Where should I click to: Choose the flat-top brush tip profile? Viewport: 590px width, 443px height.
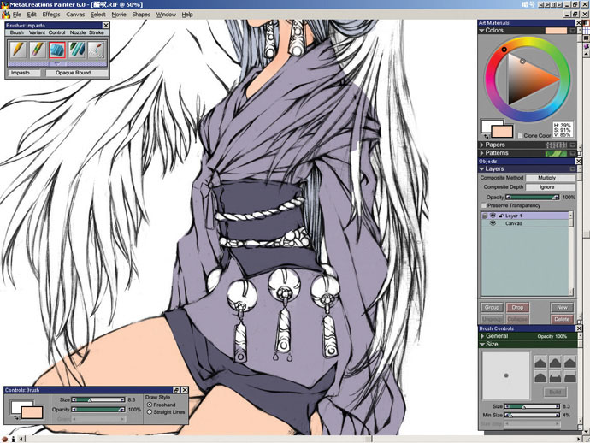click(570, 376)
